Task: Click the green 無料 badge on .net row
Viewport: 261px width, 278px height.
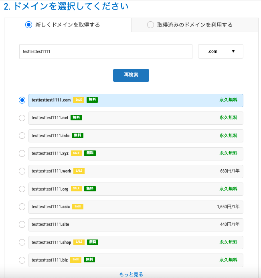Action: [76, 118]
